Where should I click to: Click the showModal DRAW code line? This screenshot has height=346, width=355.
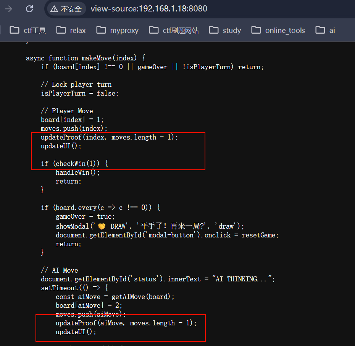pyautogui.click(x=150, y=226)
